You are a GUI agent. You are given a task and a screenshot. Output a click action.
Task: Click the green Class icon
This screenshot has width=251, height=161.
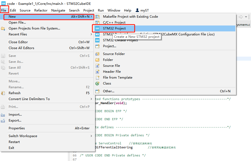tap(97, 83)
